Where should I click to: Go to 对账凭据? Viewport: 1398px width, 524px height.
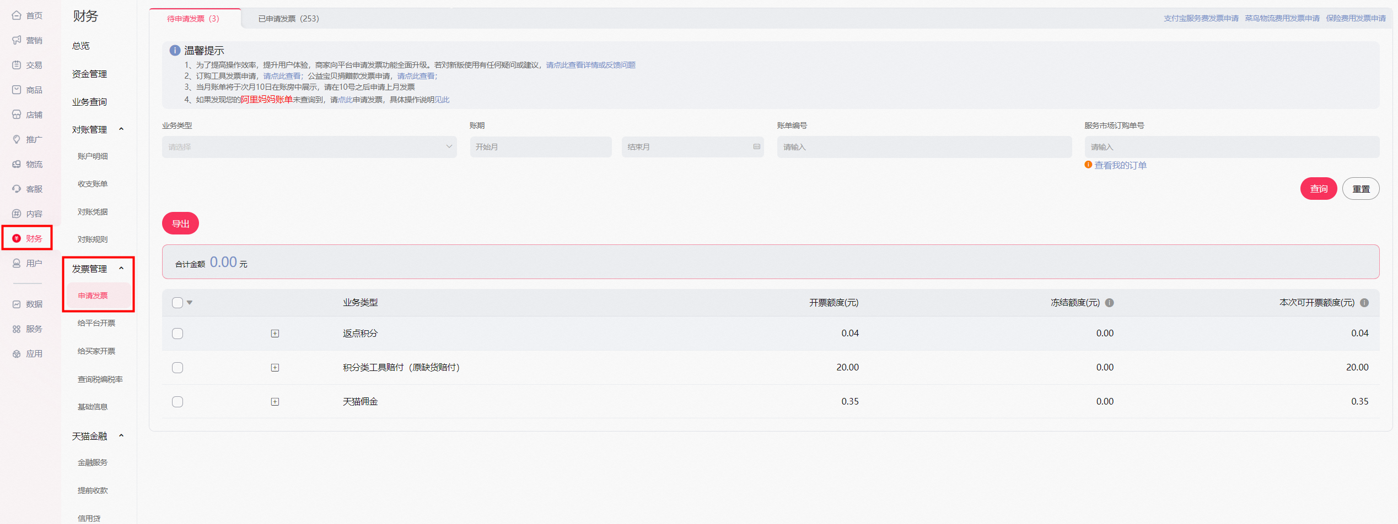pos(93,212)
